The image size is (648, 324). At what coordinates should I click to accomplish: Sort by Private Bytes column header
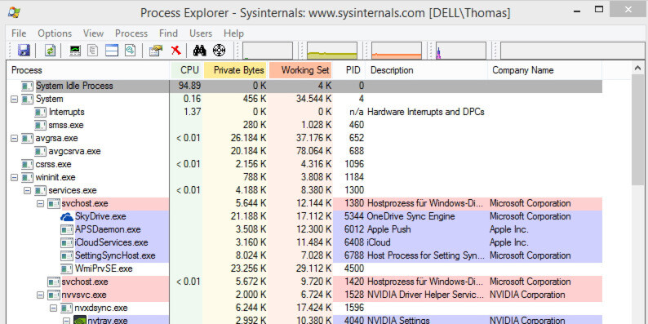click(236, 70)
